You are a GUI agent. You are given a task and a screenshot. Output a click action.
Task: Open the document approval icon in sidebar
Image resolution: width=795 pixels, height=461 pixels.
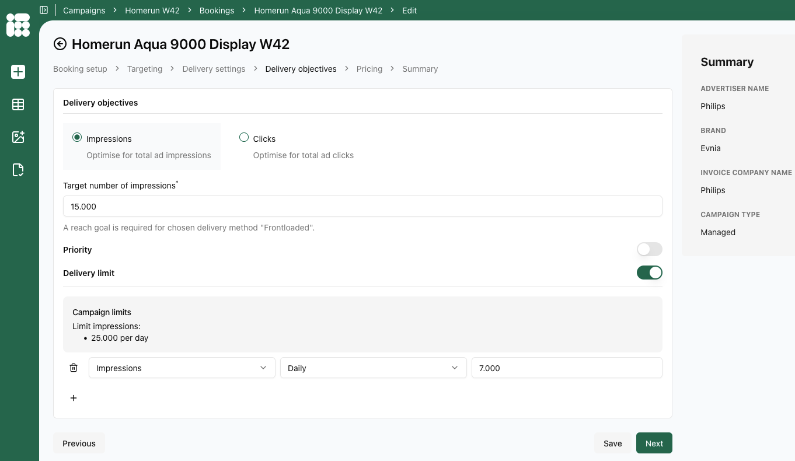(18, 170)
